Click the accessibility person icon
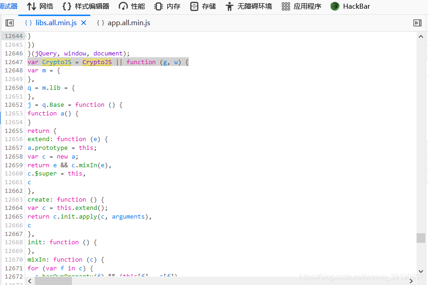This screenshot has width=428, height=285. [230, 6]
